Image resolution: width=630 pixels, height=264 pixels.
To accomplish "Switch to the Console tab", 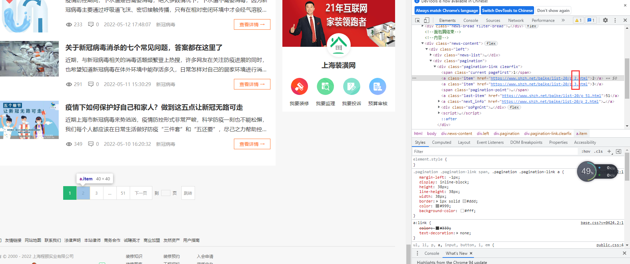I will [x=471, y=20].
